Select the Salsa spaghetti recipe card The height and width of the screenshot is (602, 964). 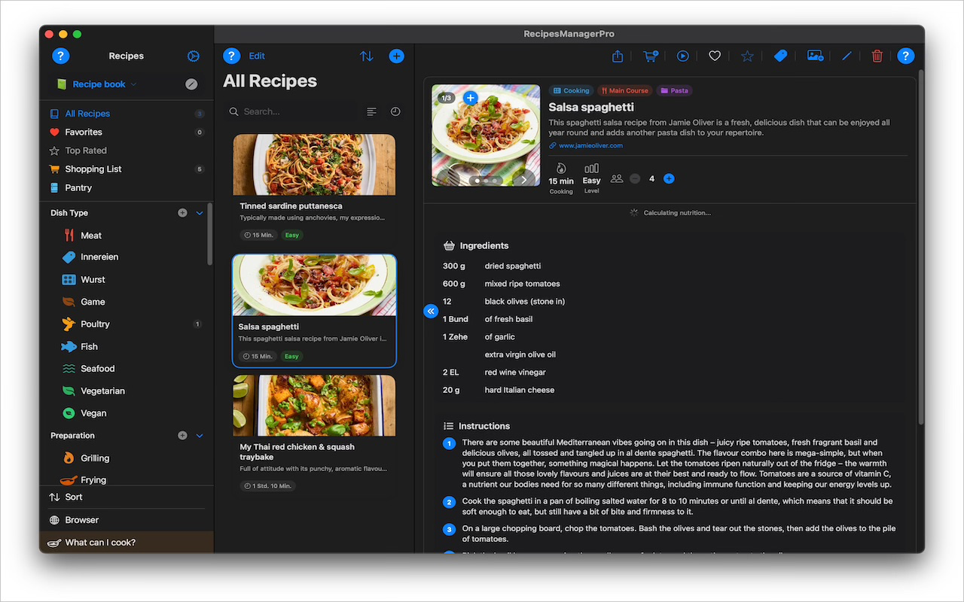pyautogui.click(x=314, y=311)
